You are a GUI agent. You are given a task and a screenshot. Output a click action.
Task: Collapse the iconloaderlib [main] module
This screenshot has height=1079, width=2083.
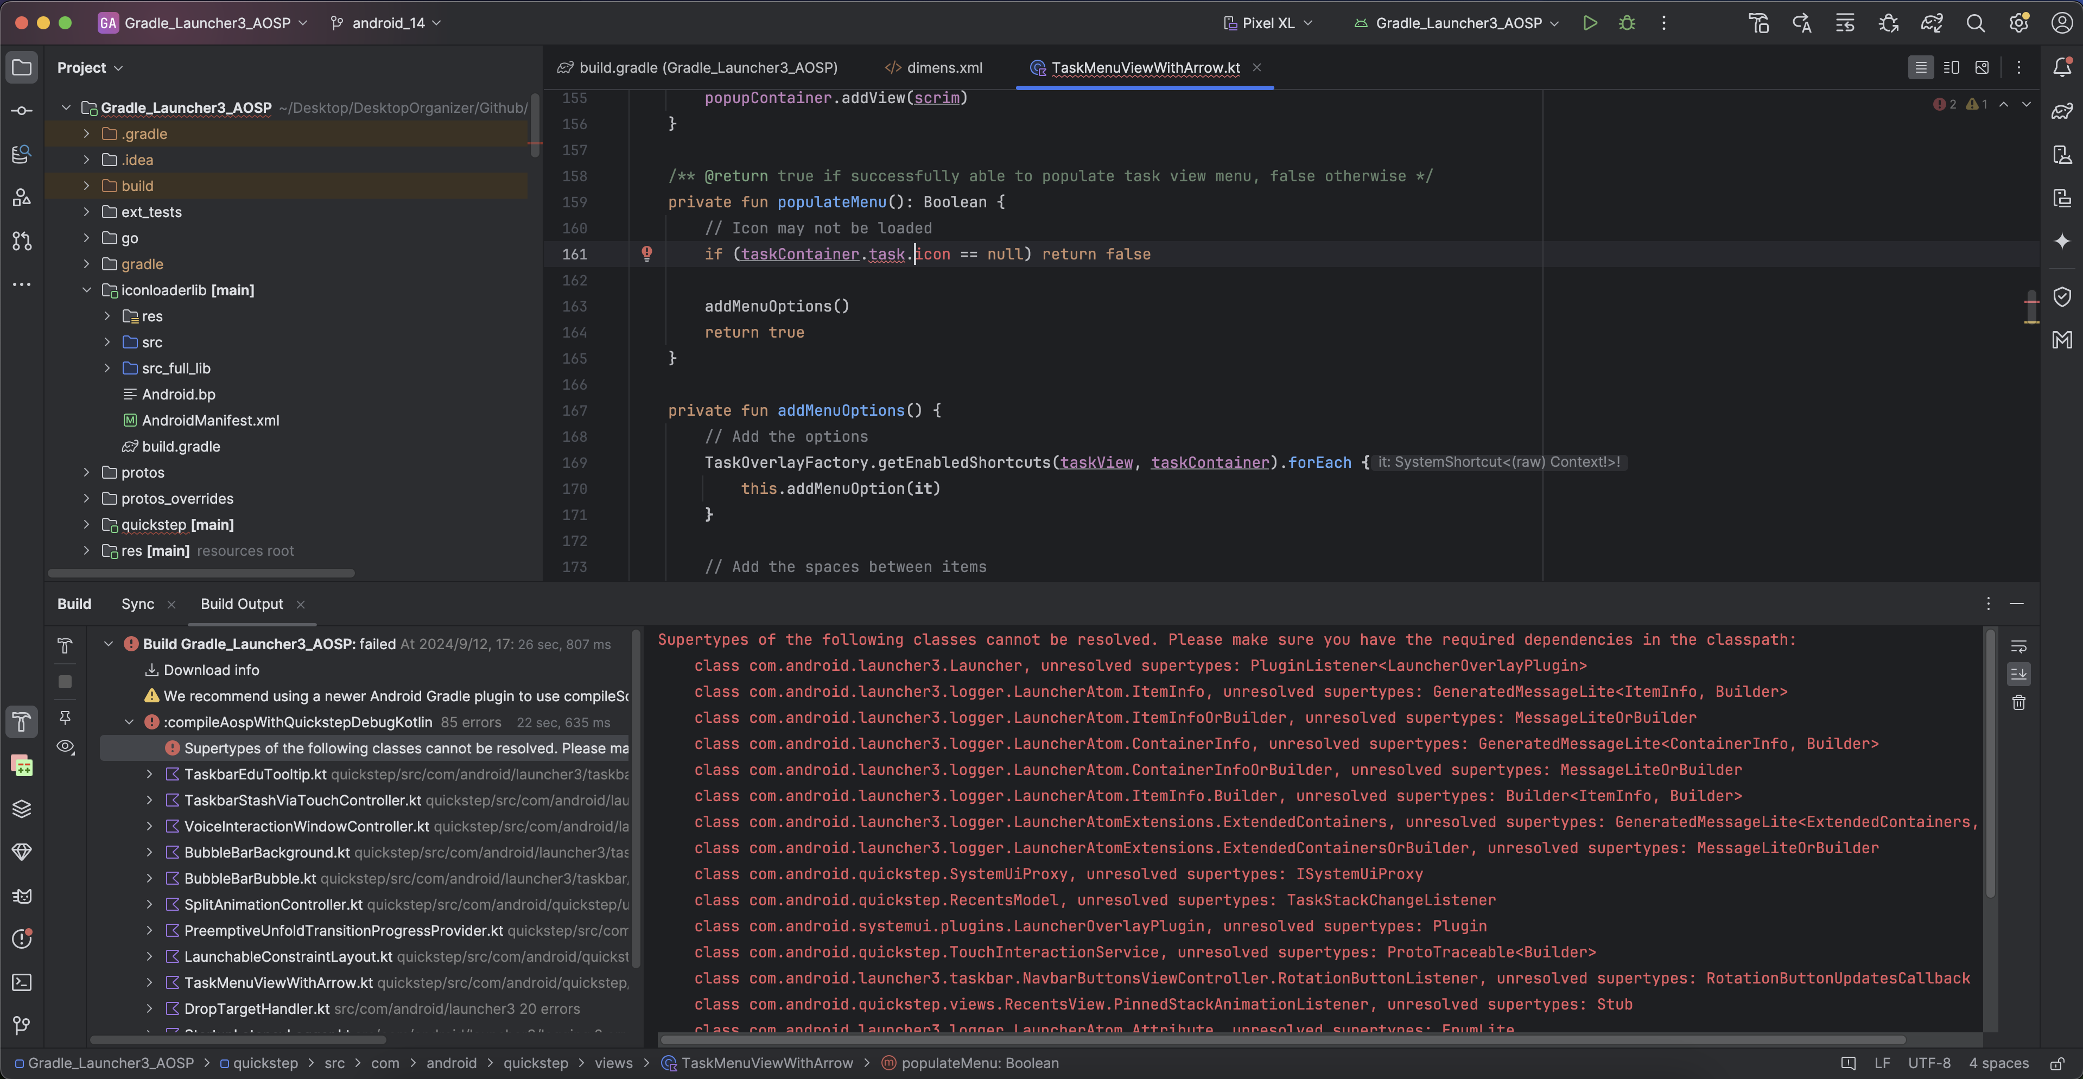86,290
